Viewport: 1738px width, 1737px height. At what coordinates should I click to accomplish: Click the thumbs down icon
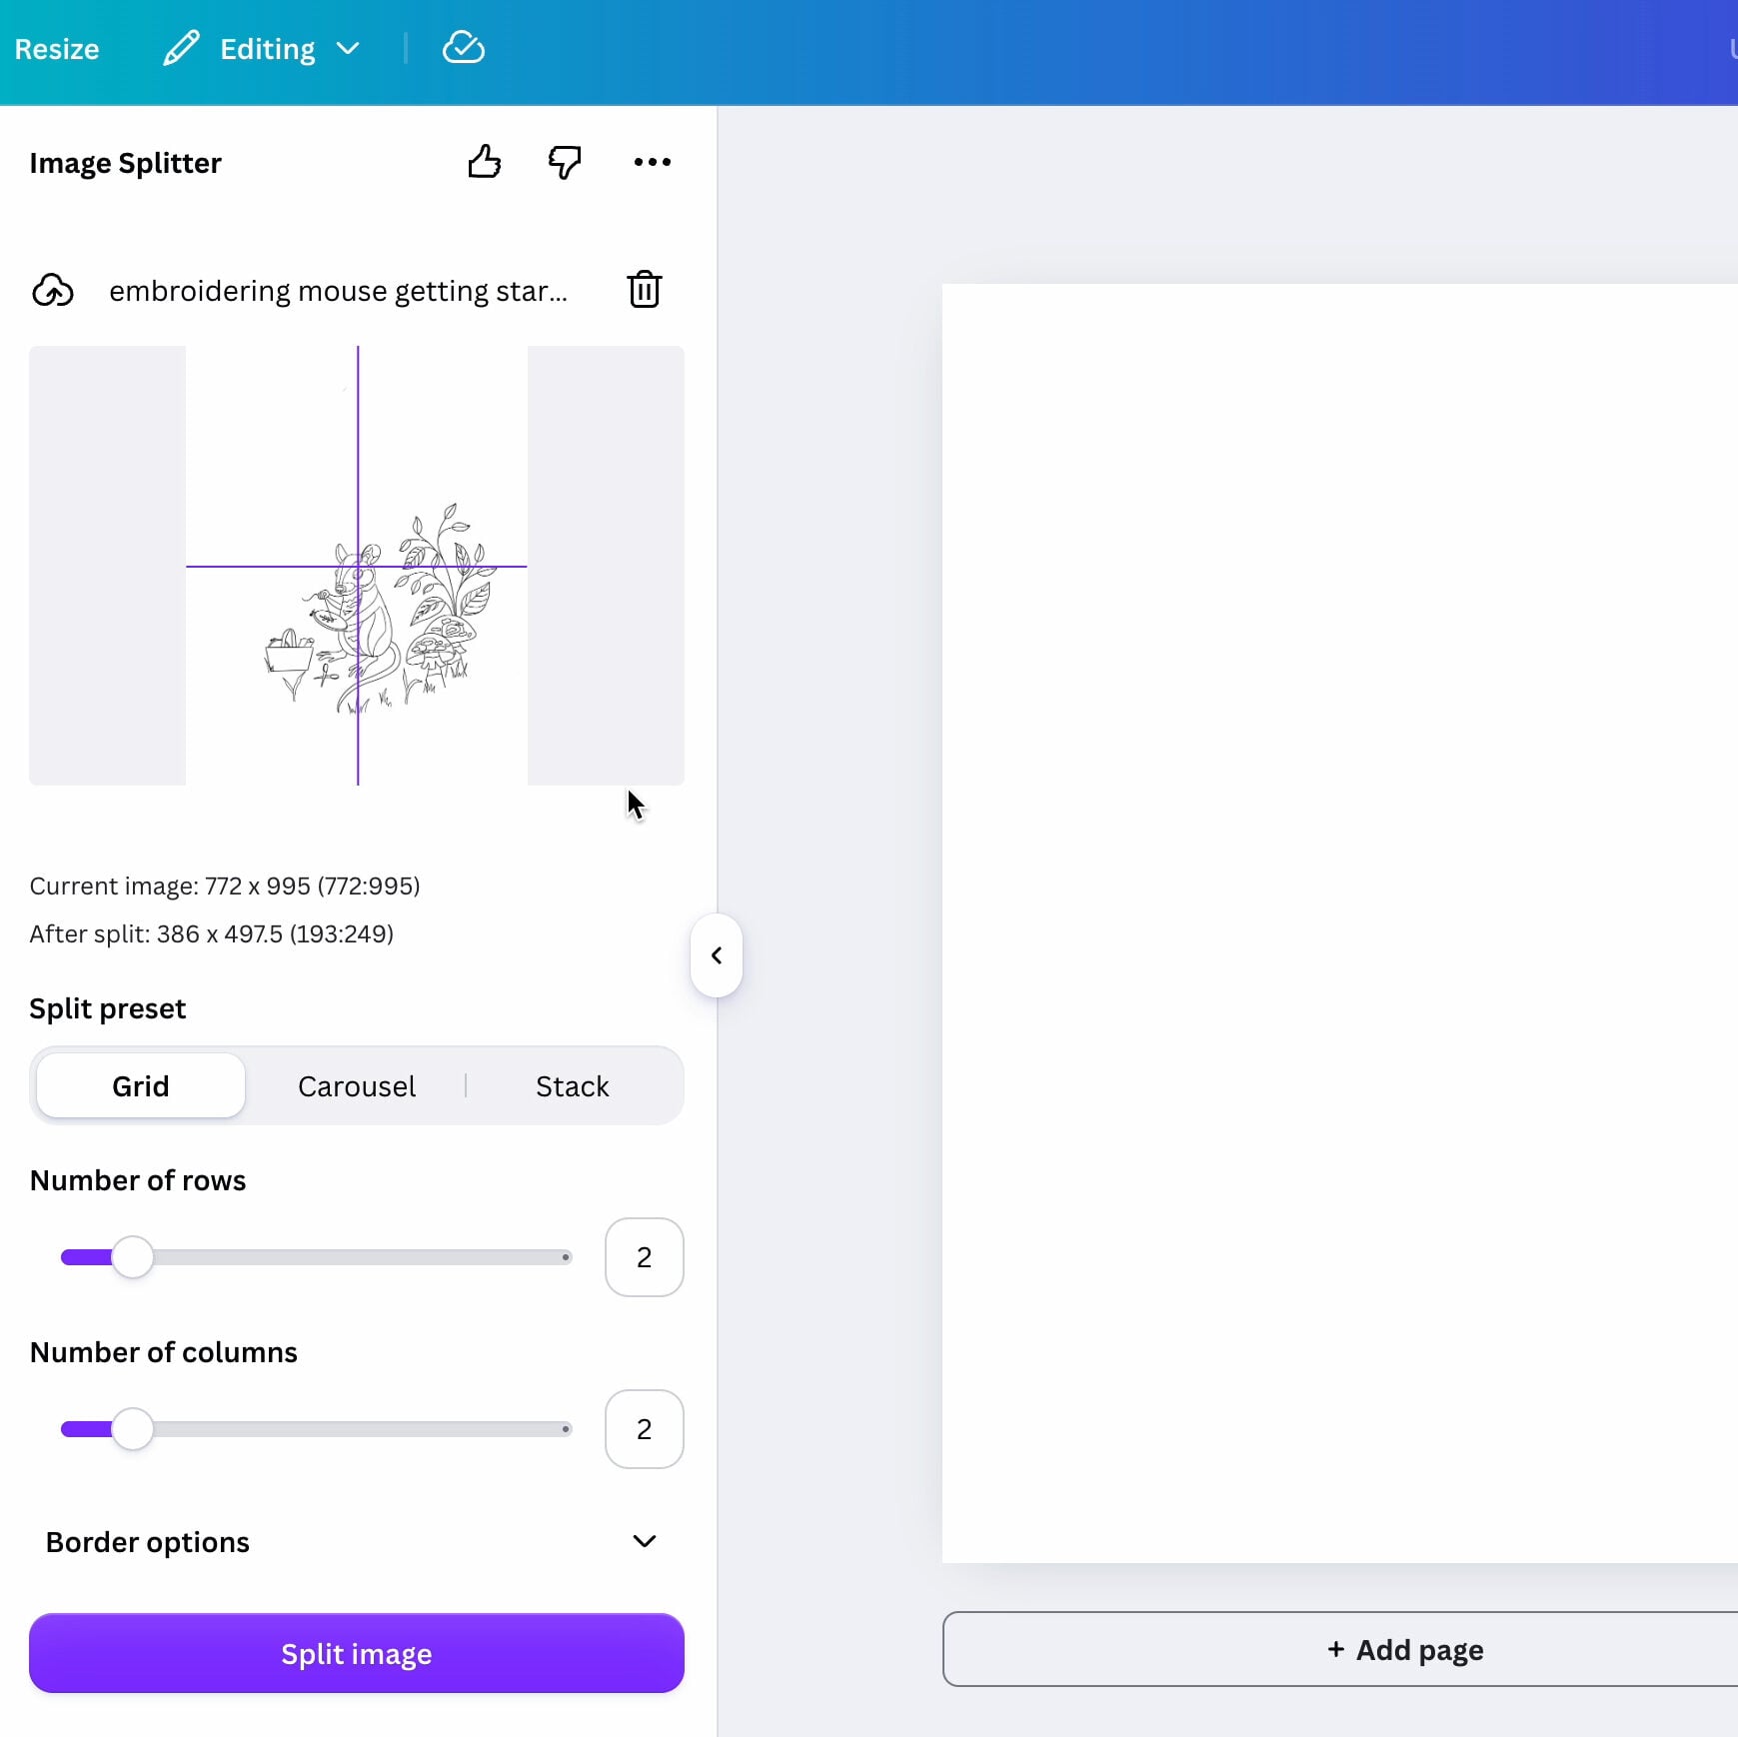pos(565,162)
